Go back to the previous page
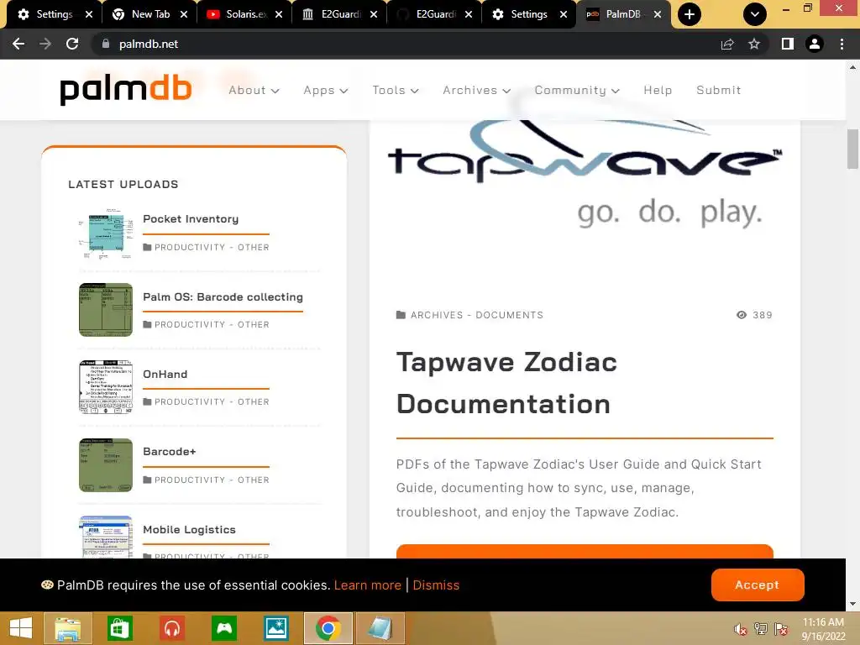The height and width of the screenshot is (645, 860). pyautogui.click(x=18, y=44)
